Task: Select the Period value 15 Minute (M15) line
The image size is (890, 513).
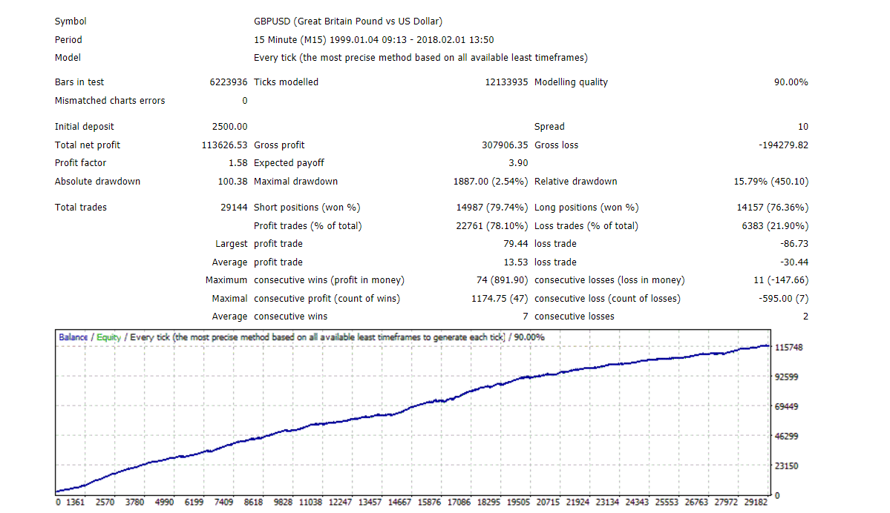Action: (x=373, y=40)
